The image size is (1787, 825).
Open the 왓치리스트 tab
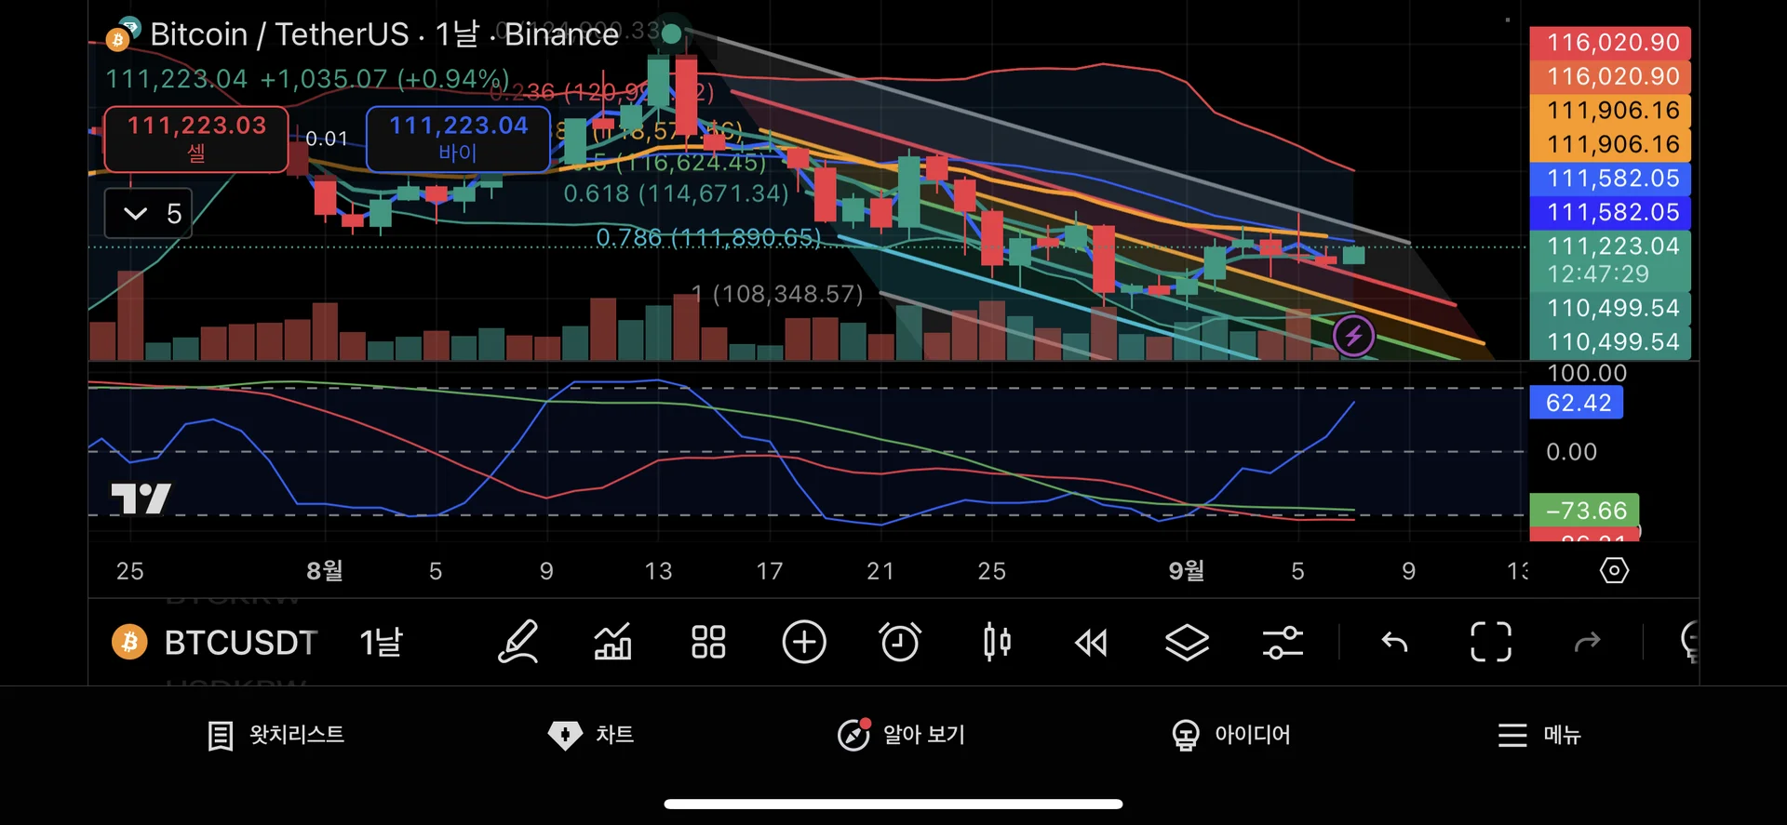[275, 735]
